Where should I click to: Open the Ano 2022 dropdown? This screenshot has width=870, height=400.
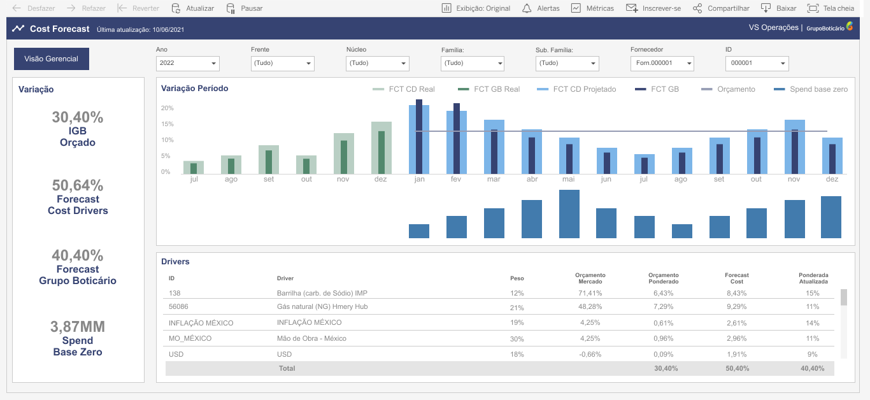point(187,63)
